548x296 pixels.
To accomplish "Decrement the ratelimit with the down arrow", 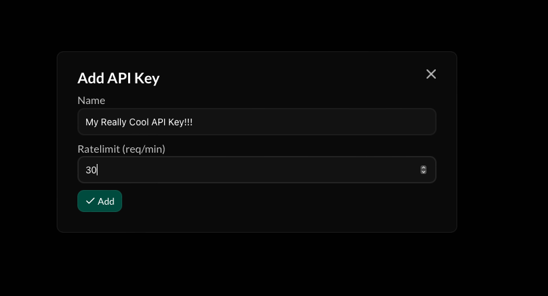I will pos(423,172).
